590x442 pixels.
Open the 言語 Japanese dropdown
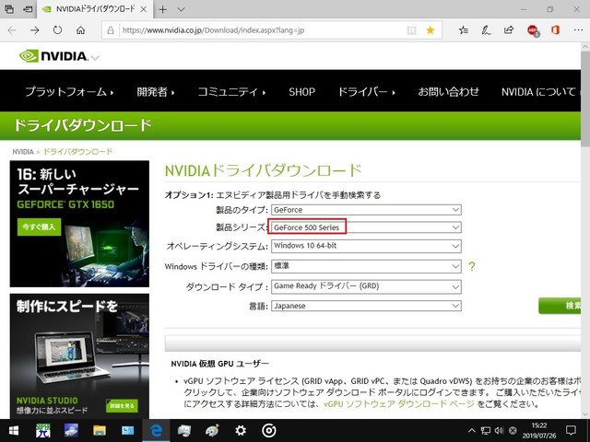[366, 306]
